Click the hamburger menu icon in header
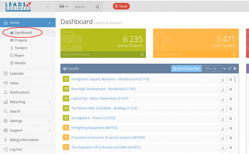Viewport: 249px width, 154px height. (x=48, y=6)
